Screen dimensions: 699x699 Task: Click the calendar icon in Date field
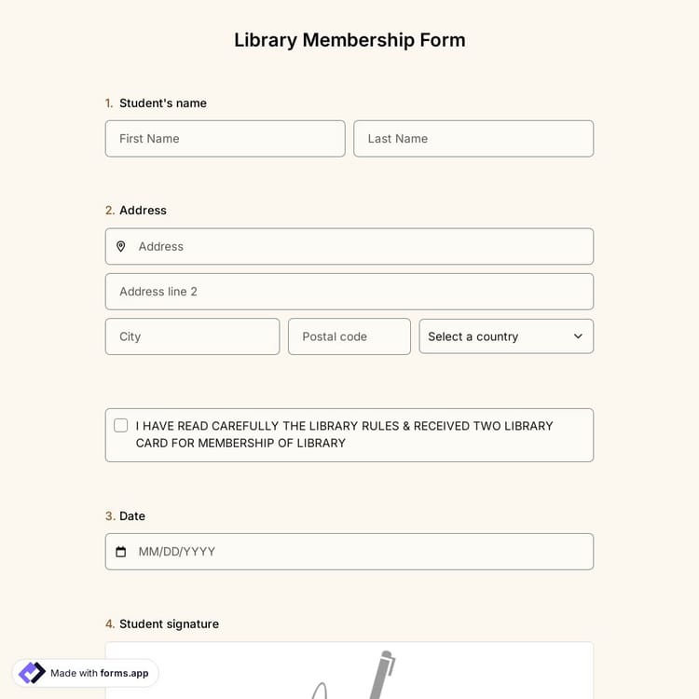coord(120,552)
